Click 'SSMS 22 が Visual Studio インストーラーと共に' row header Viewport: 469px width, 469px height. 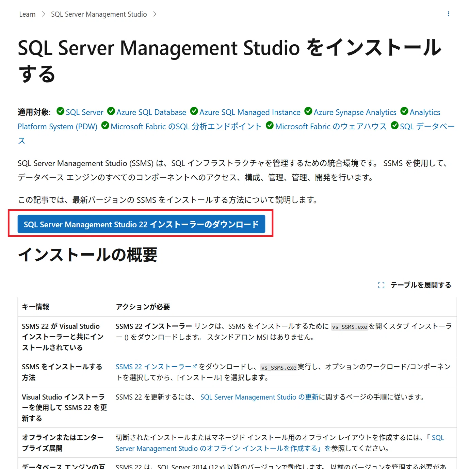click(x=63, y=337)
